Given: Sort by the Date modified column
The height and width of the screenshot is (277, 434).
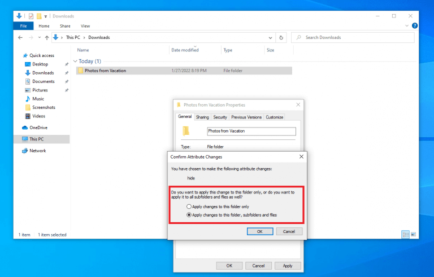Looking at the screenshot, I should tap(185, 50).
